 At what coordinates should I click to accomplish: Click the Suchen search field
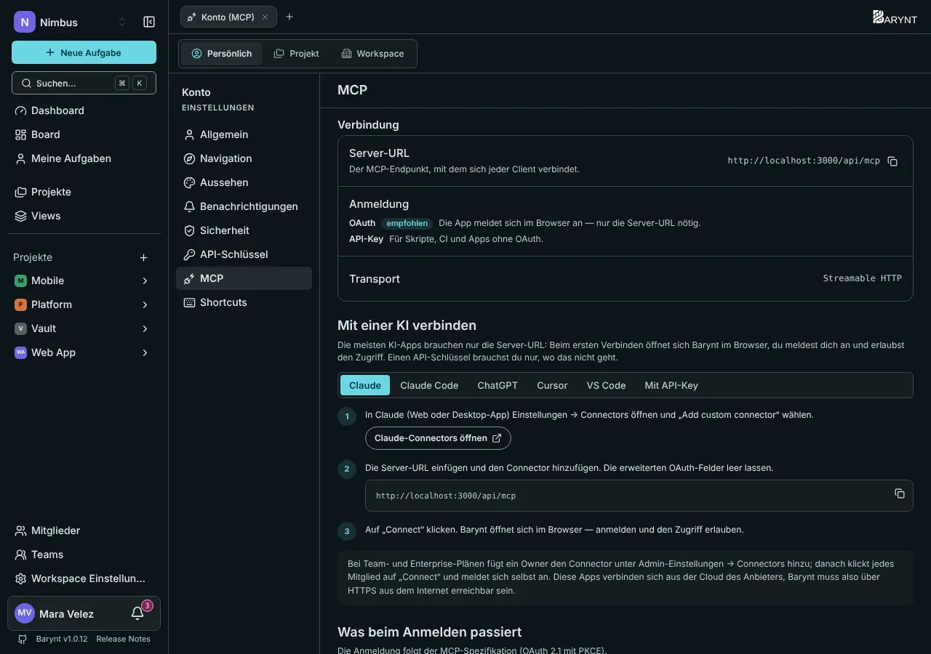84,83
